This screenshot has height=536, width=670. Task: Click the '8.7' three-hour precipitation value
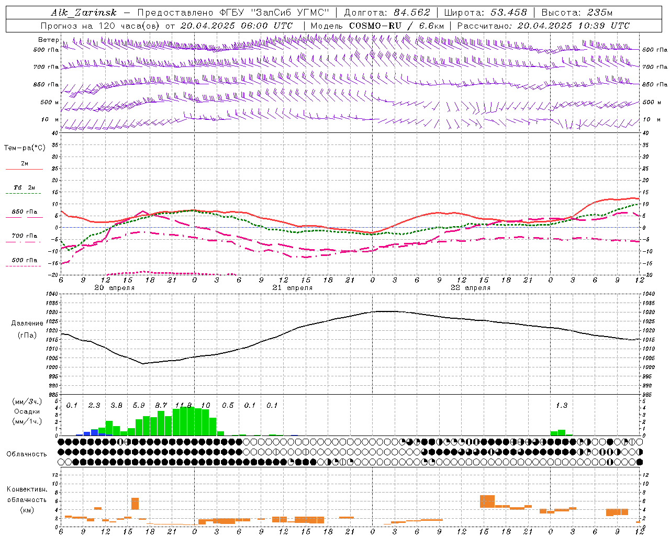coord(161,406)
